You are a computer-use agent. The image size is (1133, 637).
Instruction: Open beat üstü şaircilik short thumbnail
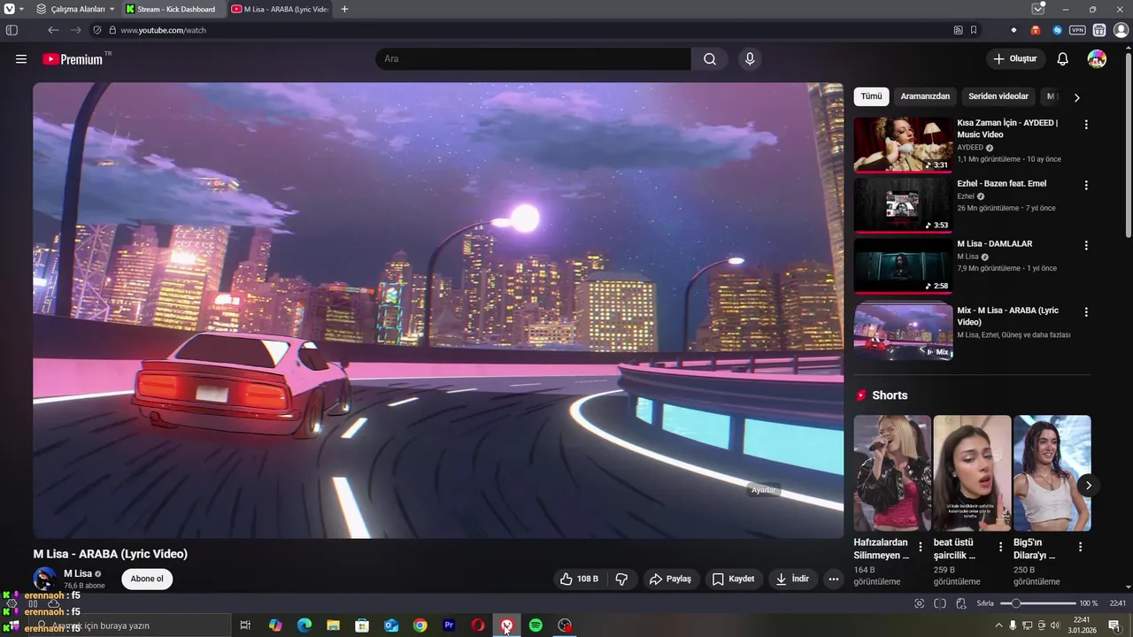972,473
